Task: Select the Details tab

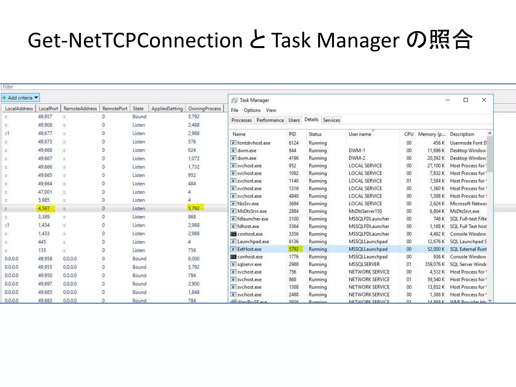Action: (x=311, y=119)
